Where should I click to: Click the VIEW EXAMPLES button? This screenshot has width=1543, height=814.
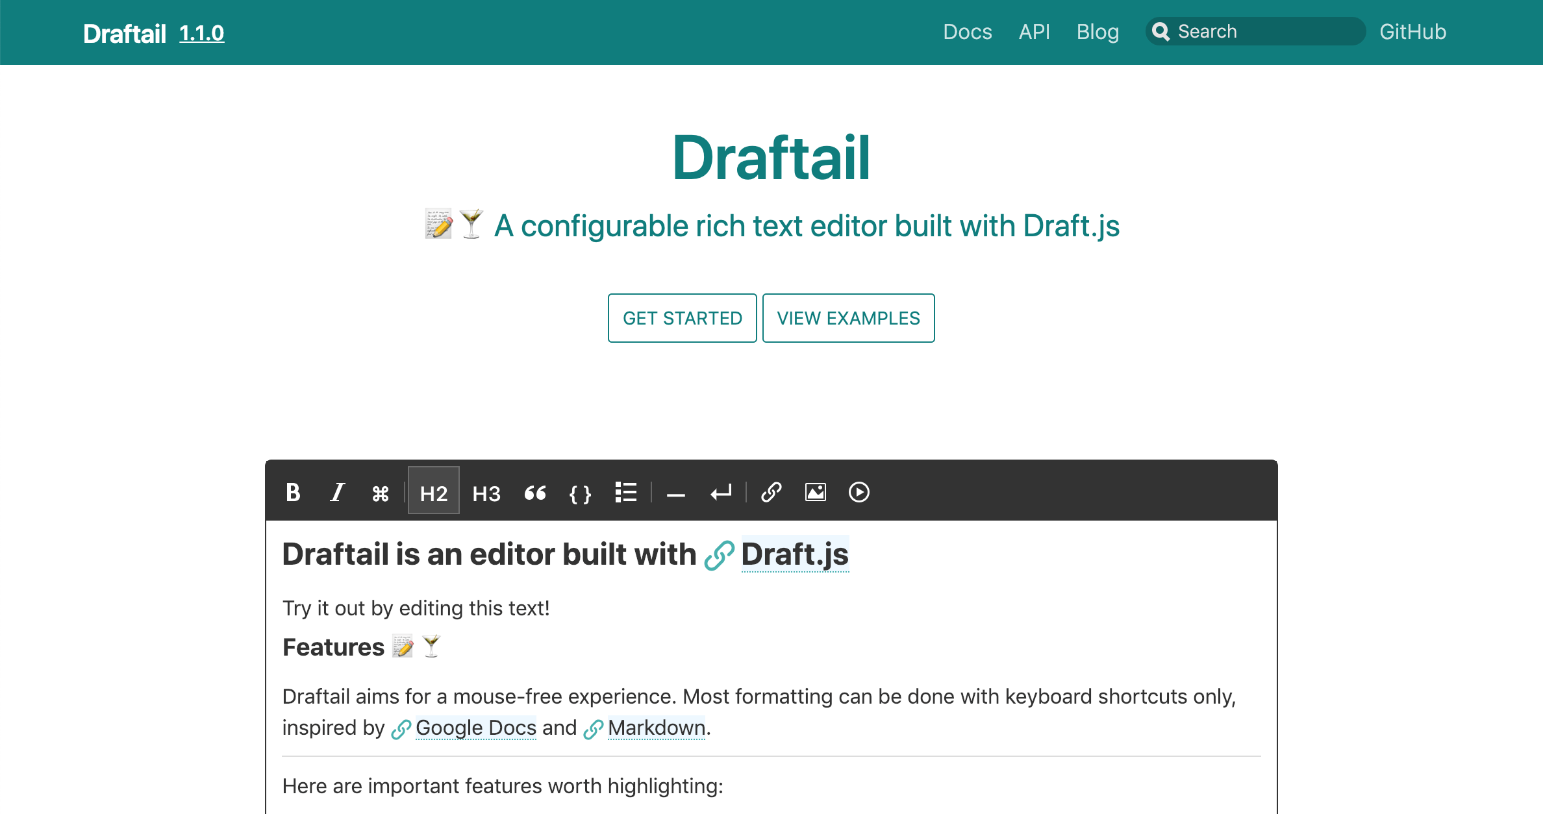[x=848, y=318]
